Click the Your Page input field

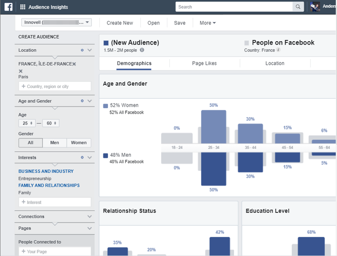coord(55,251)
